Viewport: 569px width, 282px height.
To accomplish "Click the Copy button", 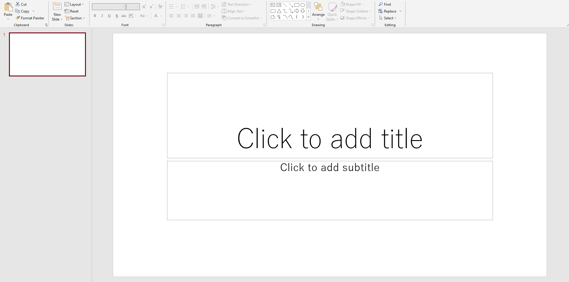I will click(22, 11).
